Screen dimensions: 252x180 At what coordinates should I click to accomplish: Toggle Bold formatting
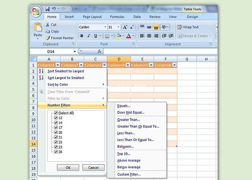tap(82, 36)
